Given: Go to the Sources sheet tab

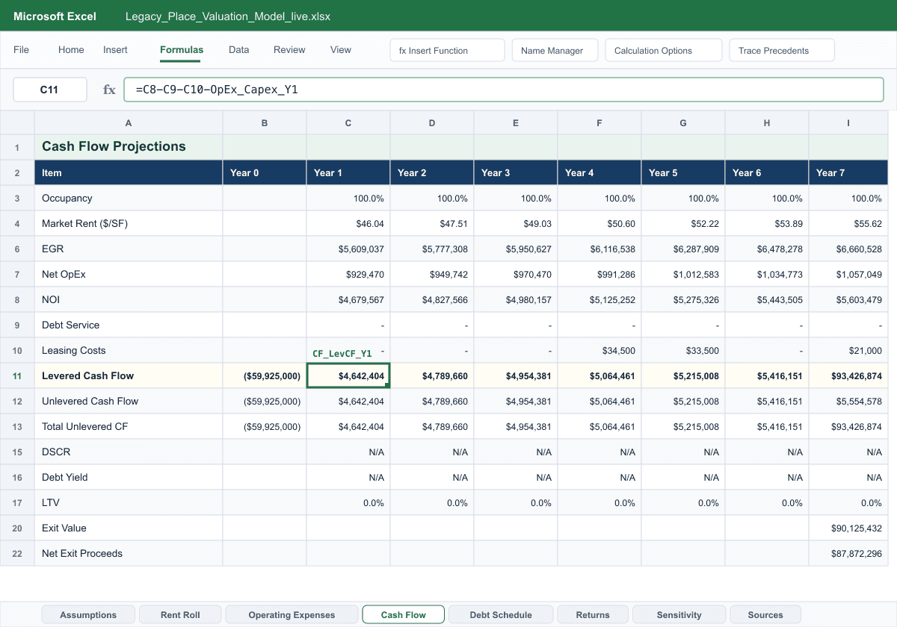Looking at the screenshot, I should (765, 614).
